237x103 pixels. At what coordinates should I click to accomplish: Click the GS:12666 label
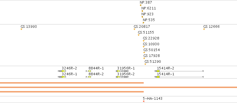coord(211,27)
